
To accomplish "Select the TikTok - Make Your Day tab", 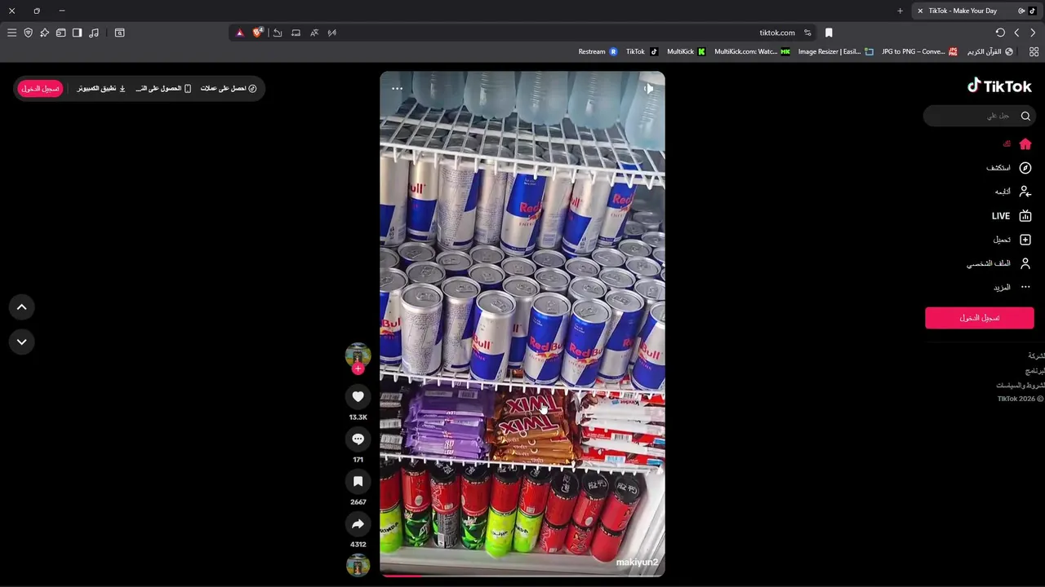I will click(x=975, y=11).
